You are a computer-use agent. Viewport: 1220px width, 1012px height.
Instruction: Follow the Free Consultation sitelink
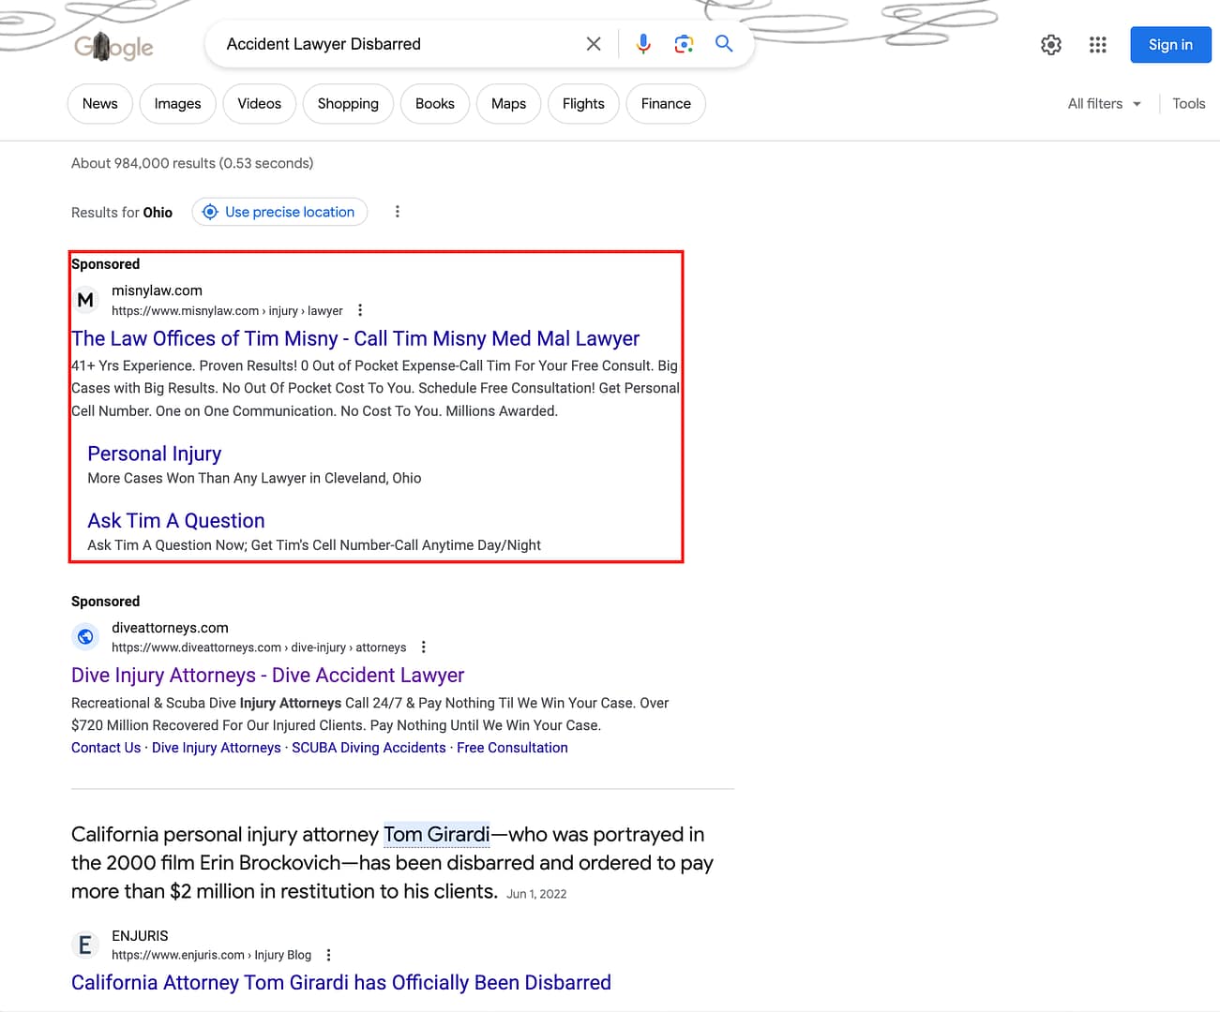pyautogui.click(x=512, y=748)
